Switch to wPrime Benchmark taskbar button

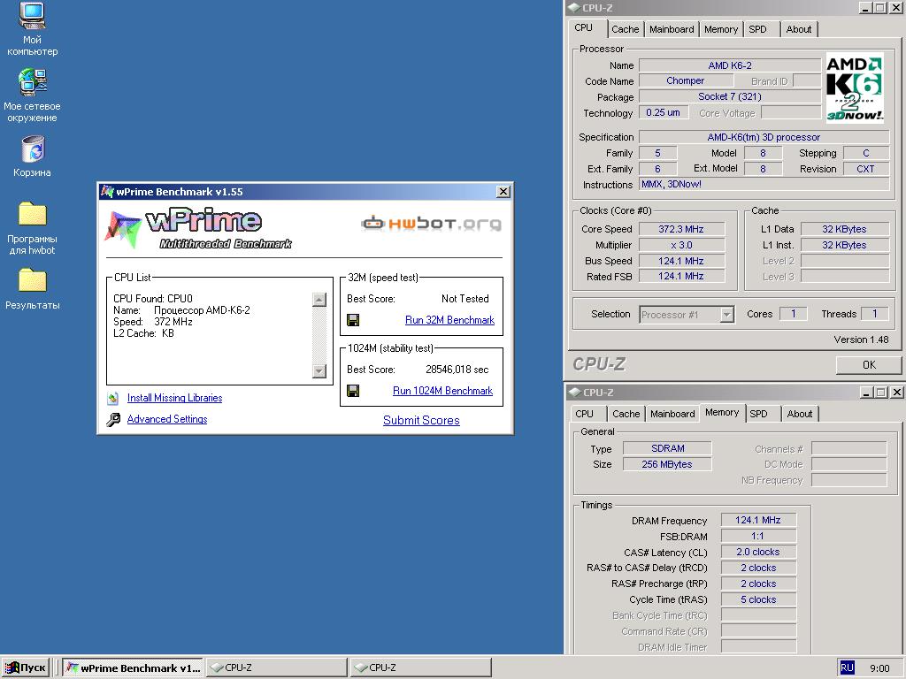133,668
